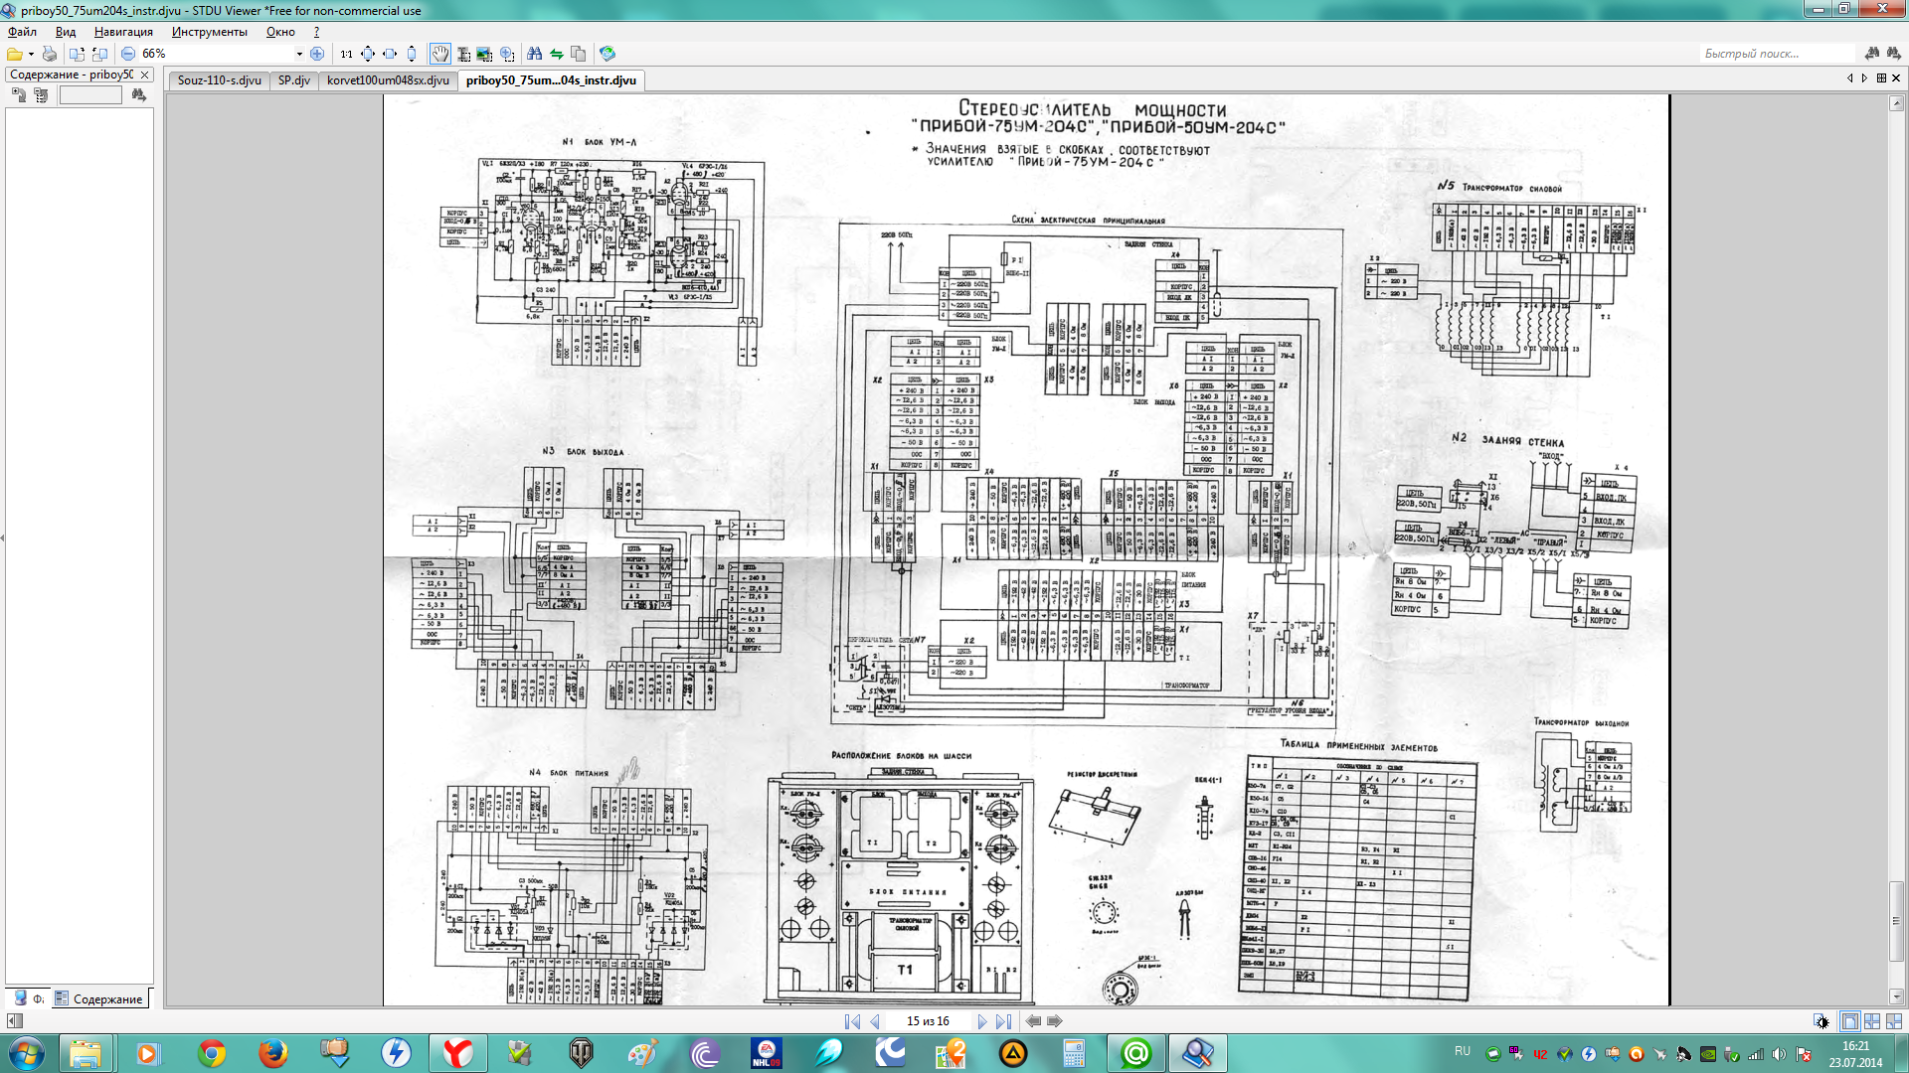Click quick search previous result icon
Image resolution: width=1909 pixels, height=1073 pixels.
1872,54
